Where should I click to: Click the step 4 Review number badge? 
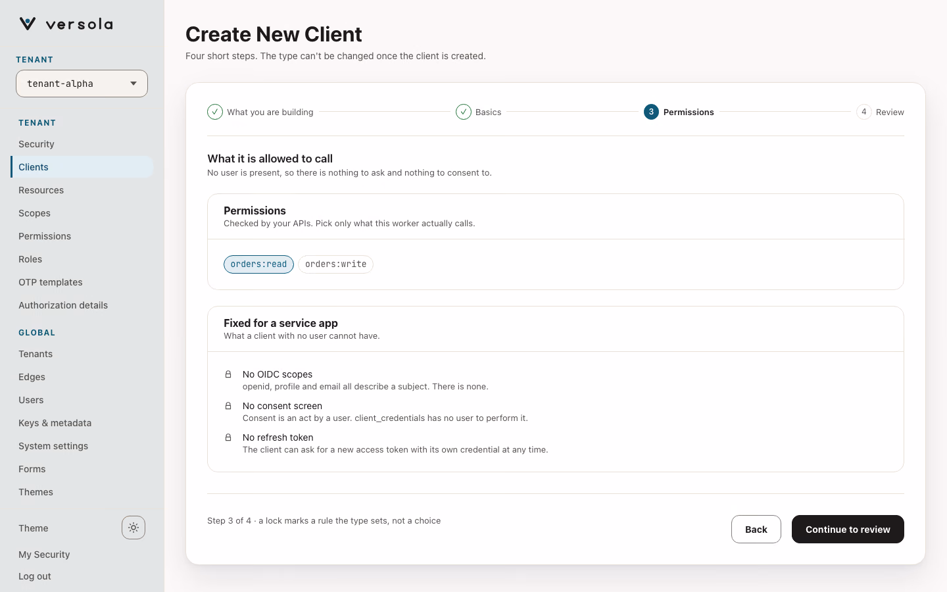click(863, 112)
